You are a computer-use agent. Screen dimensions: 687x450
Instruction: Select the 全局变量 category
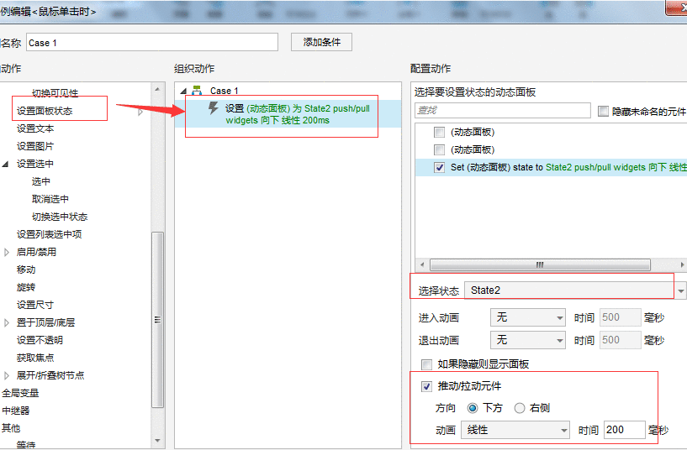[20, 393]
